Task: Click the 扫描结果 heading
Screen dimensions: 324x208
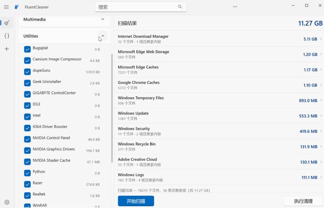Action: click(x=127, y=24)
